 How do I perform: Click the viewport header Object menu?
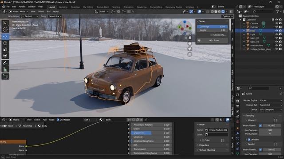pos(56,11)
